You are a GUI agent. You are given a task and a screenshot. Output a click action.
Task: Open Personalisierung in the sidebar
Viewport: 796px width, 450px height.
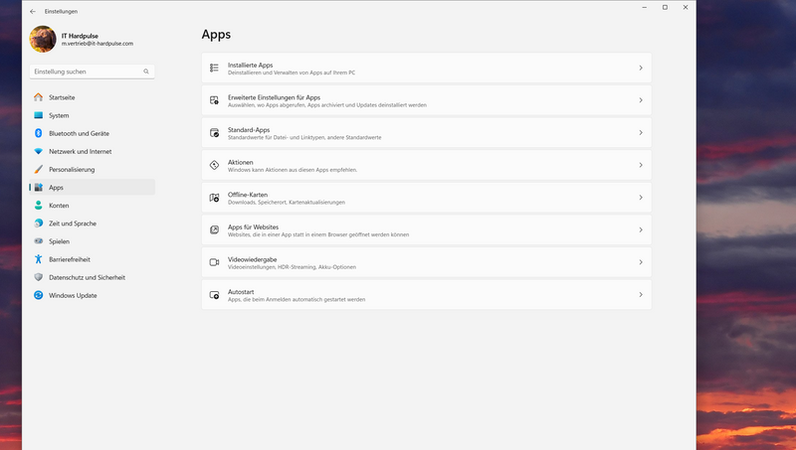[x=72, y=169]
